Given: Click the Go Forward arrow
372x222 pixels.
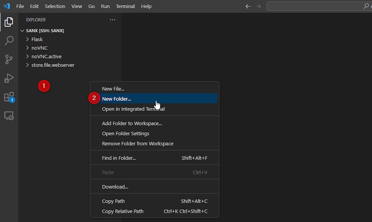Looking at the screenshot, I should click(x=258, y=6).
